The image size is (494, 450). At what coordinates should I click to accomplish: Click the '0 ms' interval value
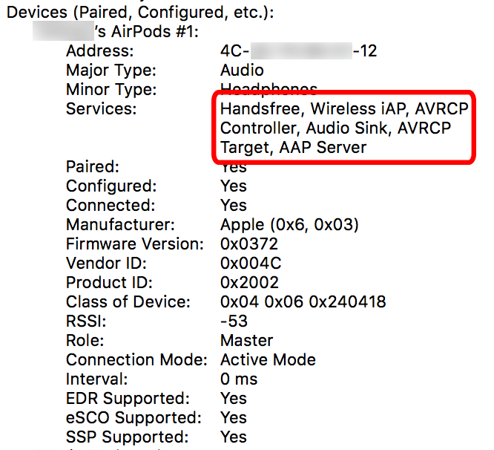point(239,379)
